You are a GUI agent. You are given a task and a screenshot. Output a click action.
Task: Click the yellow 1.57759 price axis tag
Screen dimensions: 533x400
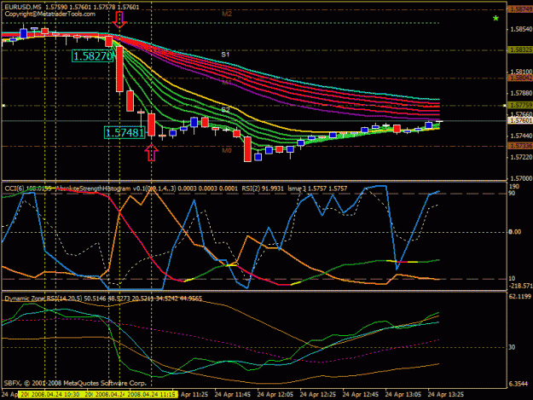(520, 106)
